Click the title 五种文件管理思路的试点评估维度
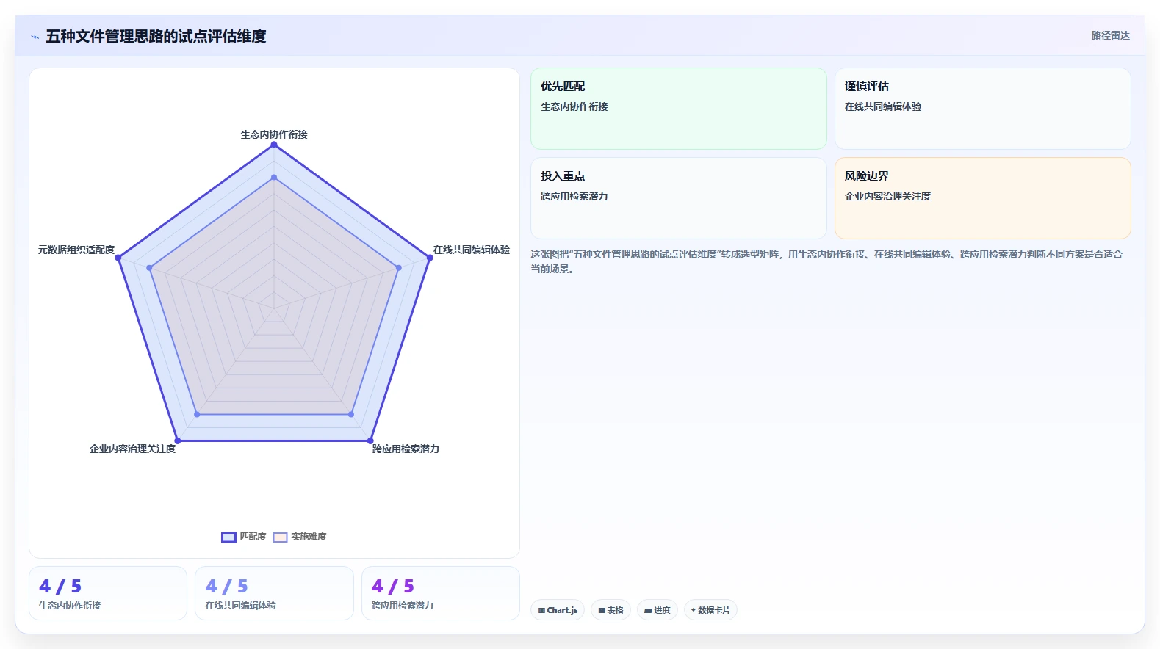This screenshot has width=1160, height=649. click(x=156, y=36)
